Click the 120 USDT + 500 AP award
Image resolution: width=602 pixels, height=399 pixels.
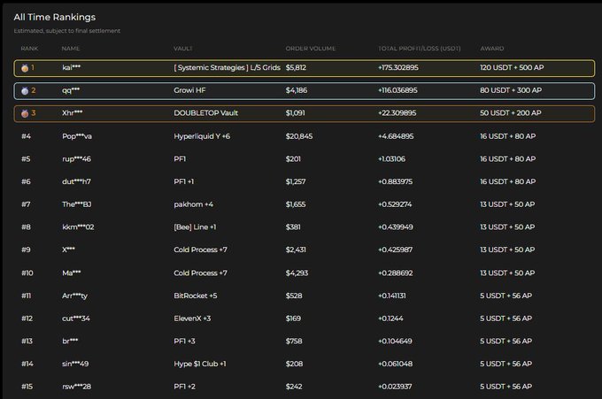click(x=512, y=67)
